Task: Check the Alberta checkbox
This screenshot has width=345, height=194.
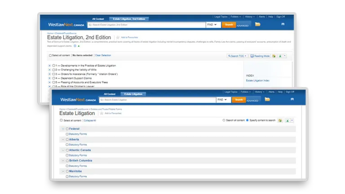Action: (67, 140)
